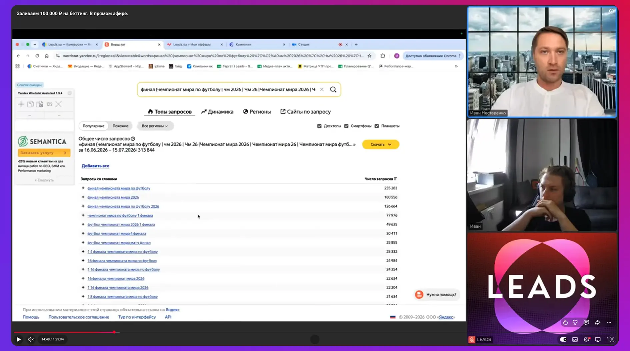This screenshot has width=630, height=351.
Task: Switch to the Динамика tab
Action: click(217, 112)
